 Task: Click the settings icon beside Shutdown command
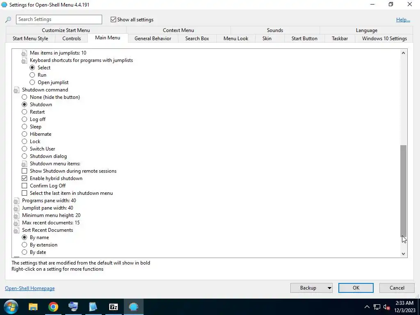[x=16, y=90]
